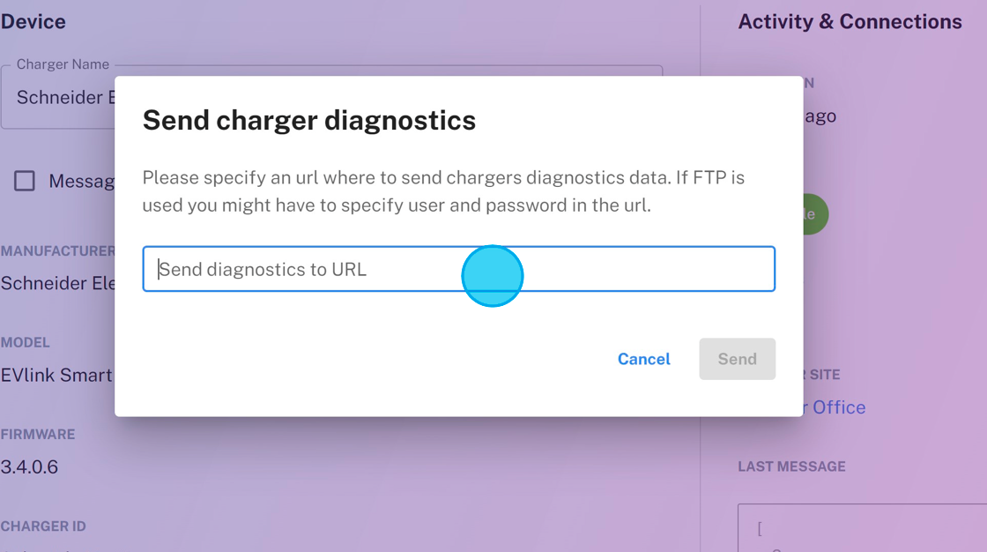Select the 'Send charger diagnostics' dialog title
987x552 pixels.
[x=308, y=120]
